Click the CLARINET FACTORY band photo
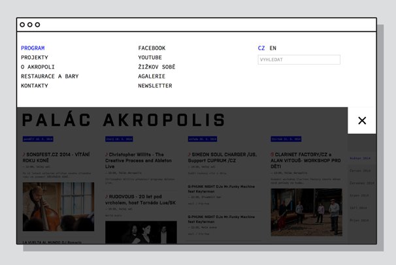Viewport: 396px width, 265px height. [306, 212]
